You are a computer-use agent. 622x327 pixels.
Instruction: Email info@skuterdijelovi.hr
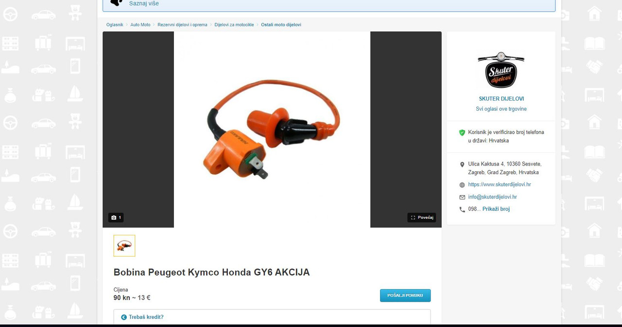point(492,197)
